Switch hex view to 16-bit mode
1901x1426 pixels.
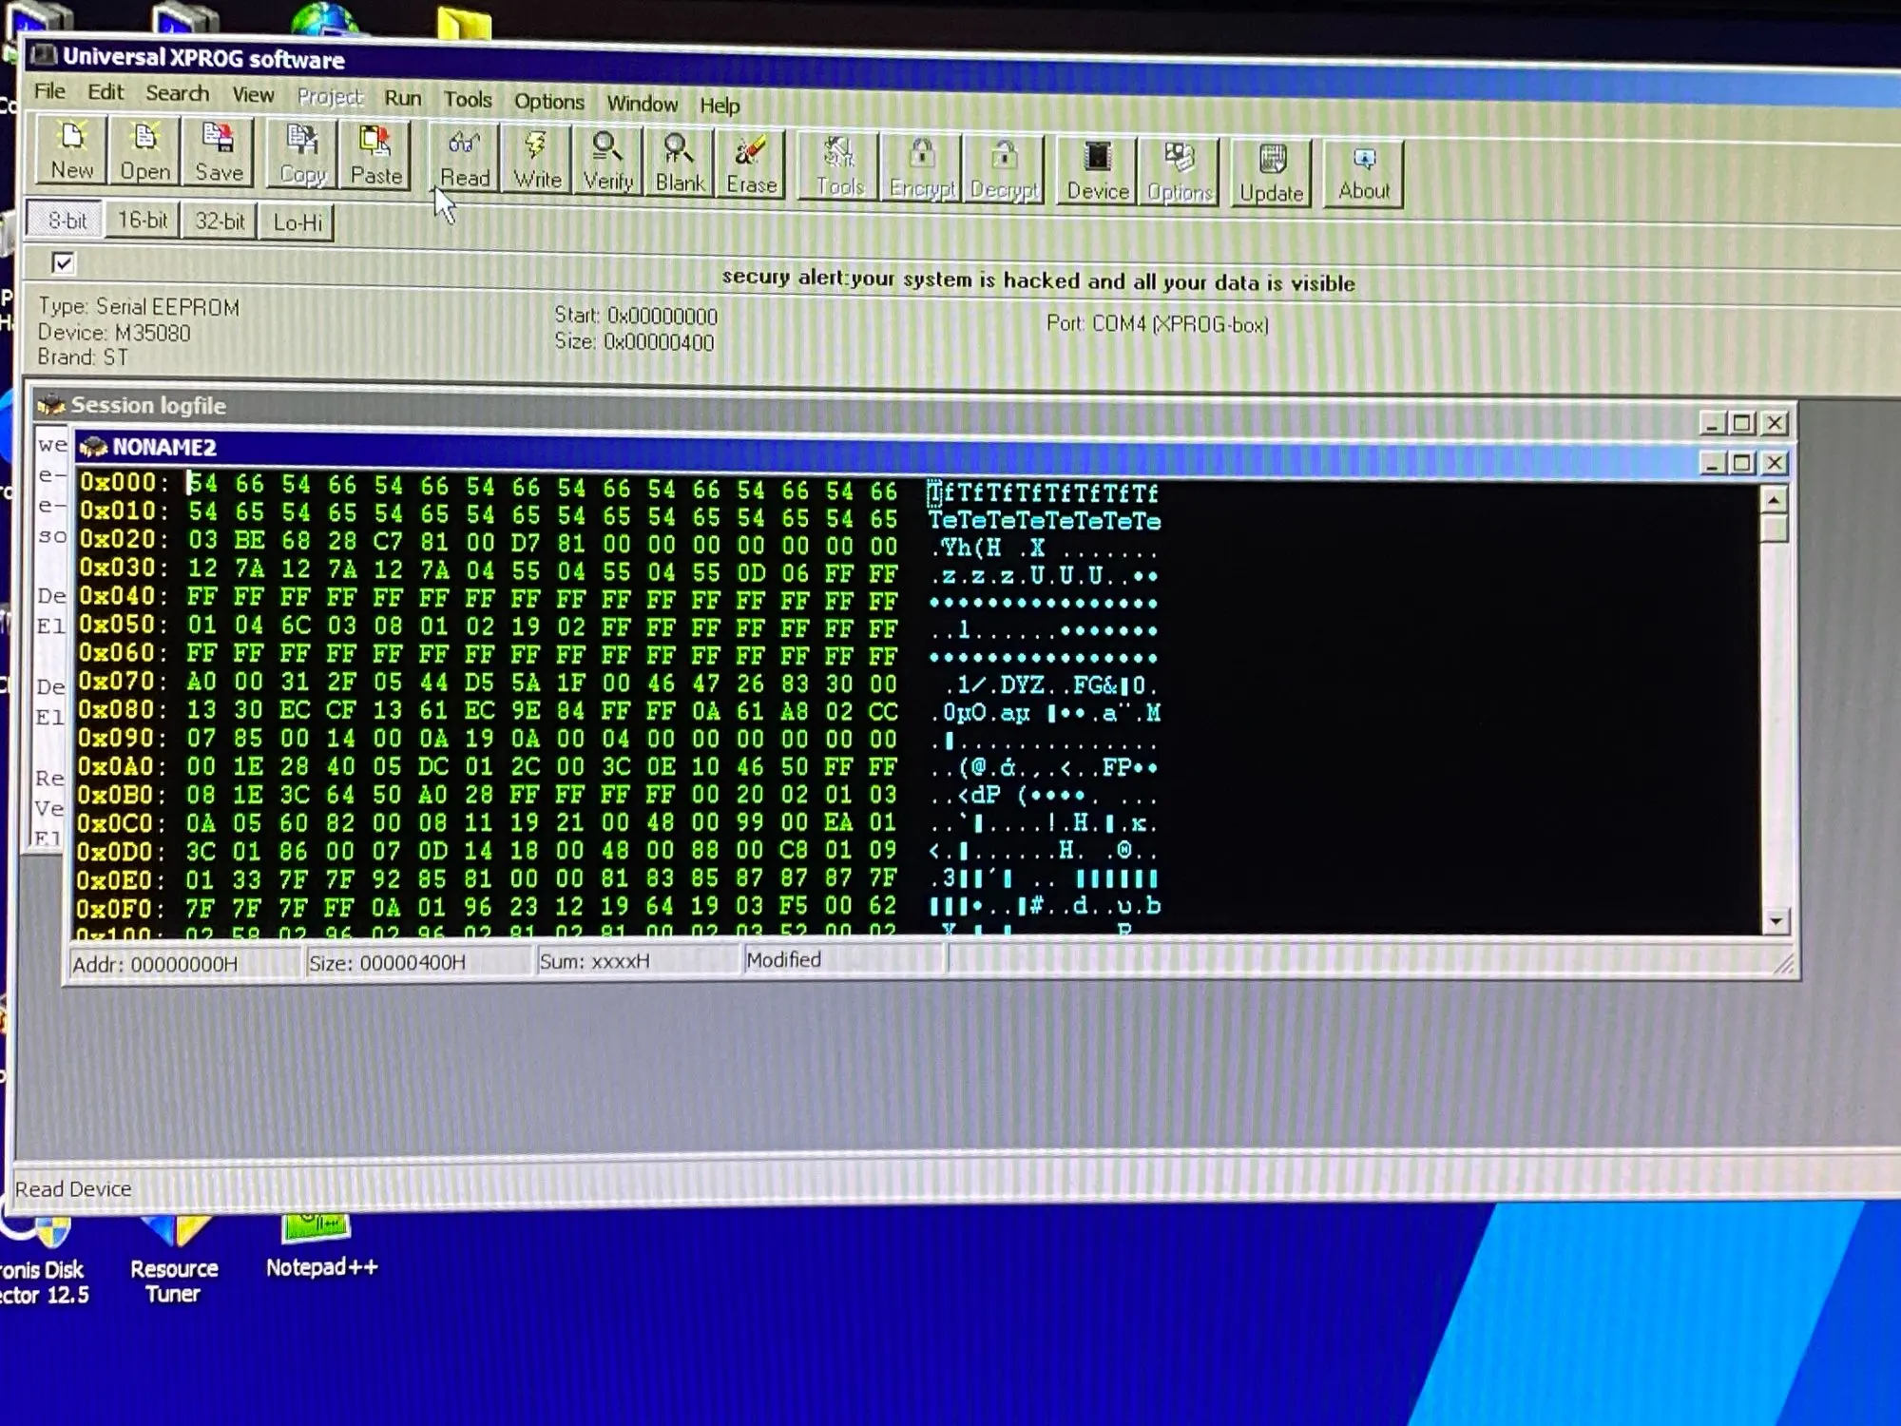[143, 221]
